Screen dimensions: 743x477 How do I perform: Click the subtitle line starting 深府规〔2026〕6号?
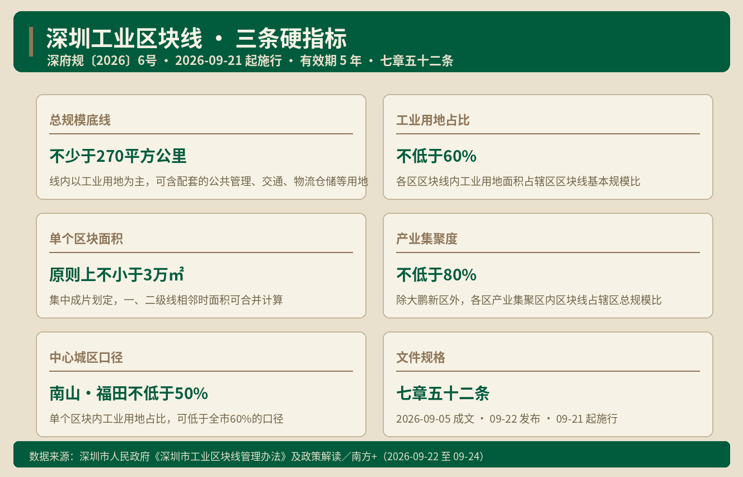[x=250, y=61]
